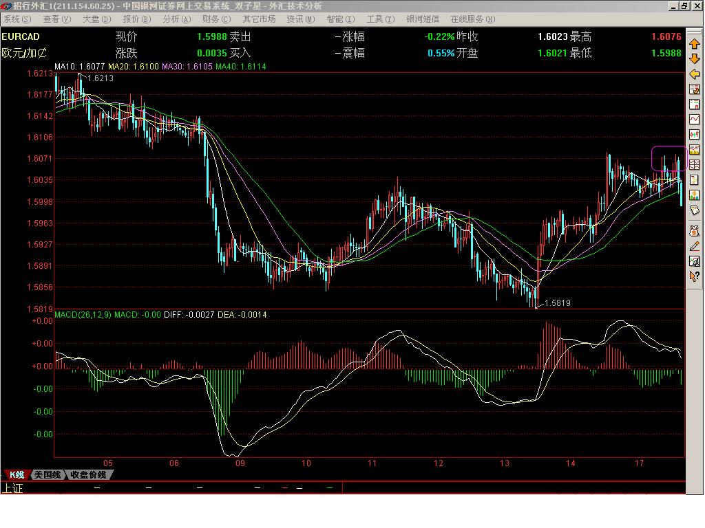The height and width of the screenshot is (528, 705).
Task: Click the 0.55% amplitude value
Action: click(441, 53)
